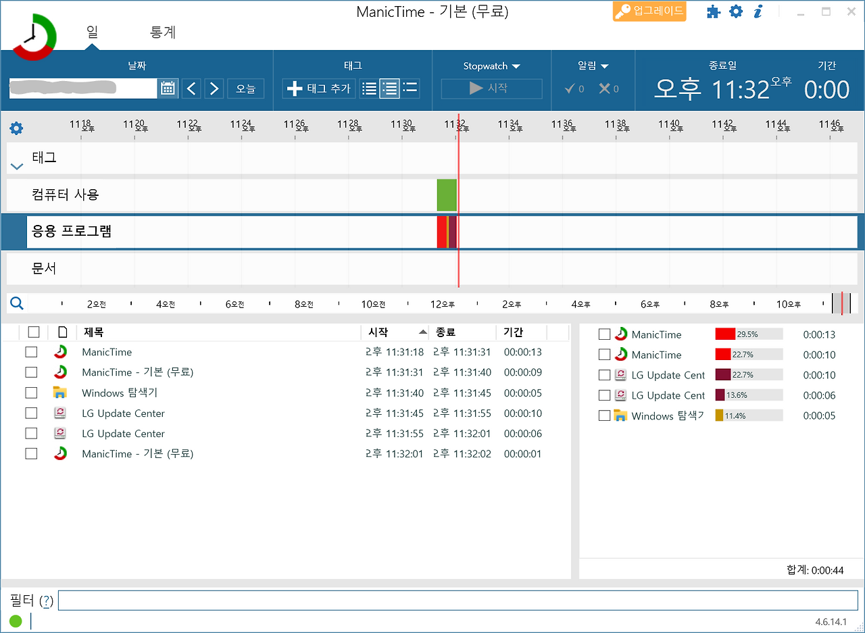Click the magnifier icon on the overview timeline

(17, 303)
